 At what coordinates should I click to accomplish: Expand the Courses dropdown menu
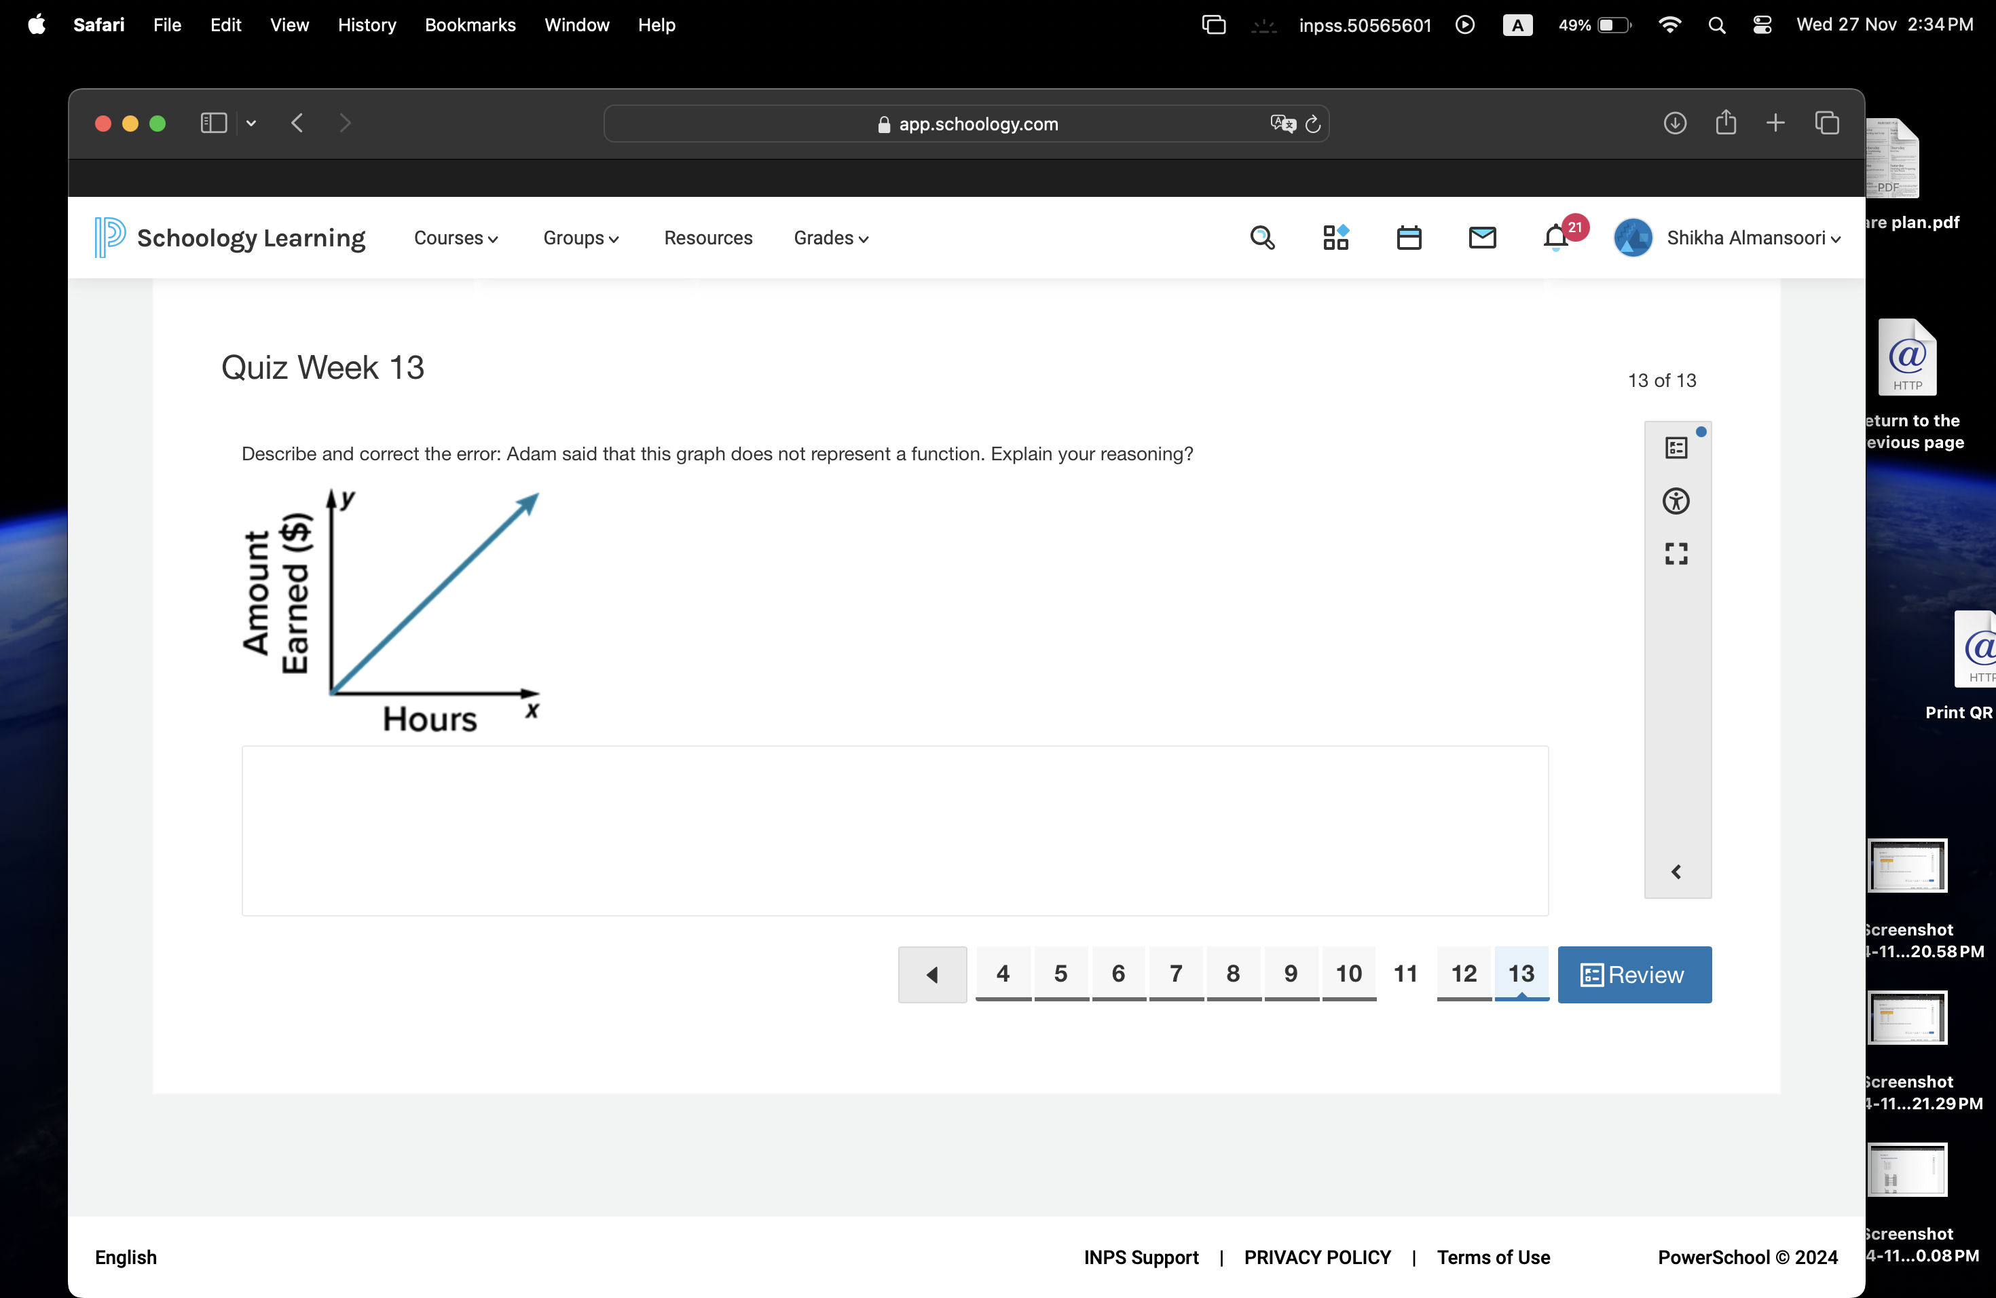[454, 237]
